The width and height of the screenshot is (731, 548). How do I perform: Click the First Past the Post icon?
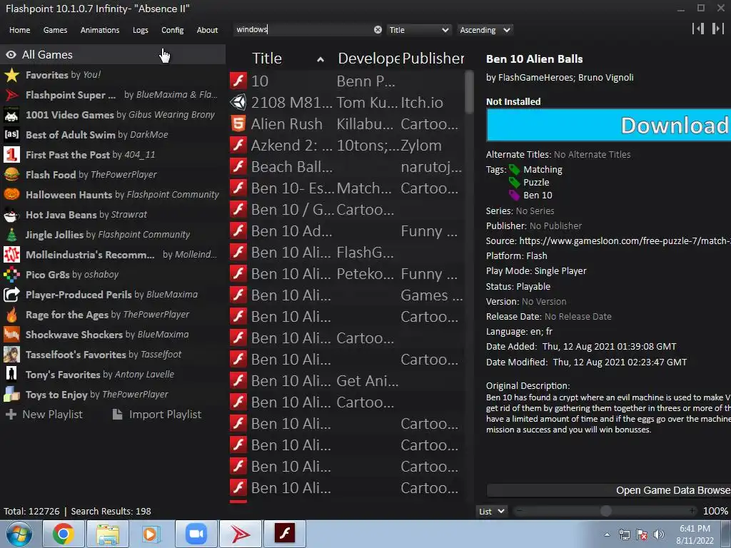pos(11,154)
